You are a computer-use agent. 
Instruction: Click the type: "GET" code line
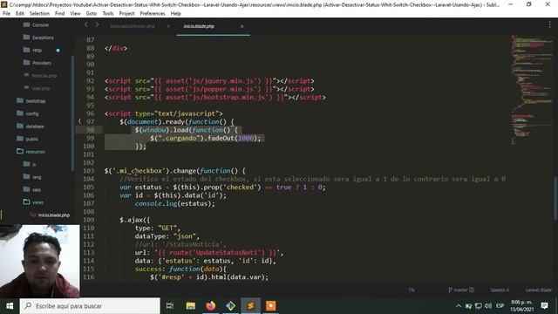point(158,229)
